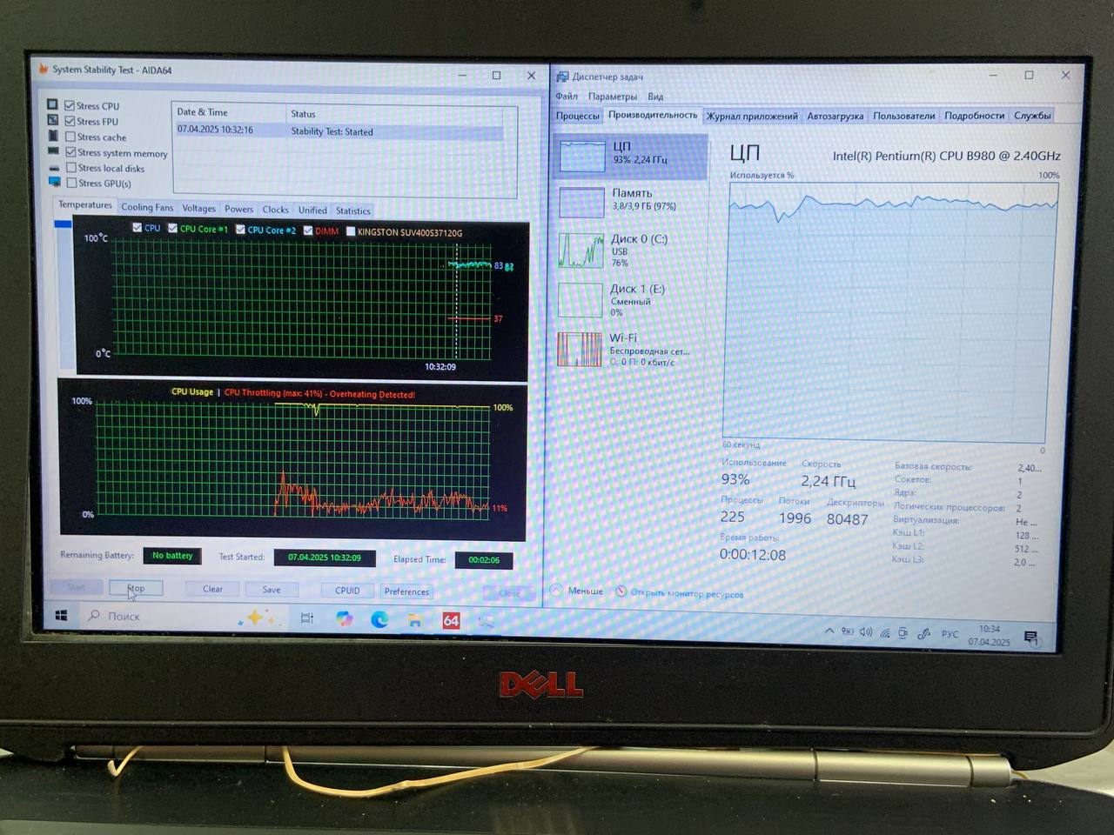The width and height of the screenshot is (1114, 835).
Task: Tick the Stress GPU(s) checkbox
Action: [72, 184]
